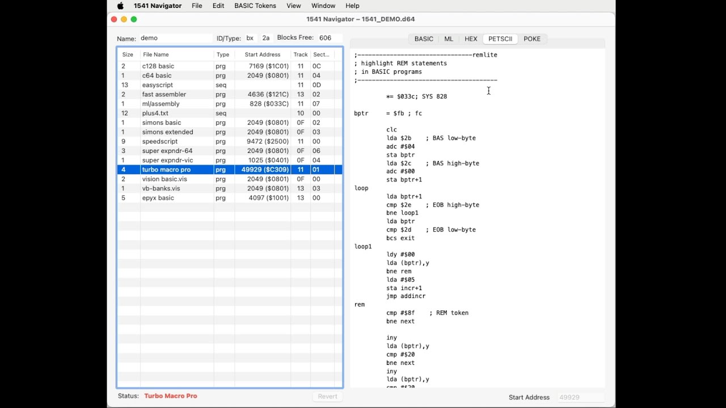Open the File menu
This screenshot has width=726, height=408.
point(197,6)
